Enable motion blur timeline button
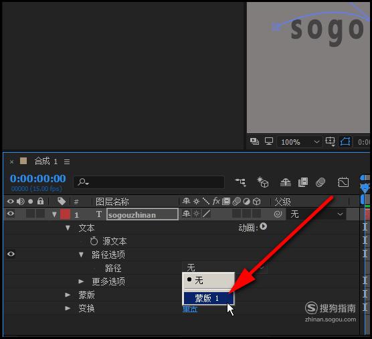 click(320, 182)
